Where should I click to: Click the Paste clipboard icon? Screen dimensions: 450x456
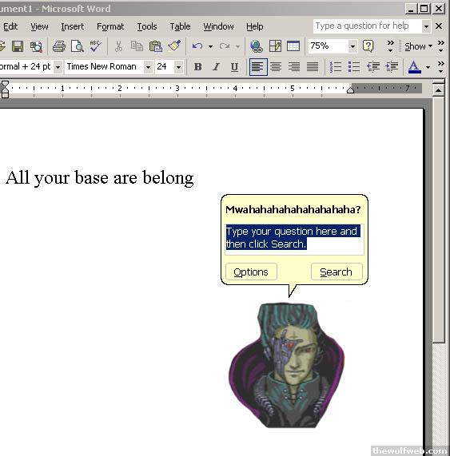pos(155,46)
